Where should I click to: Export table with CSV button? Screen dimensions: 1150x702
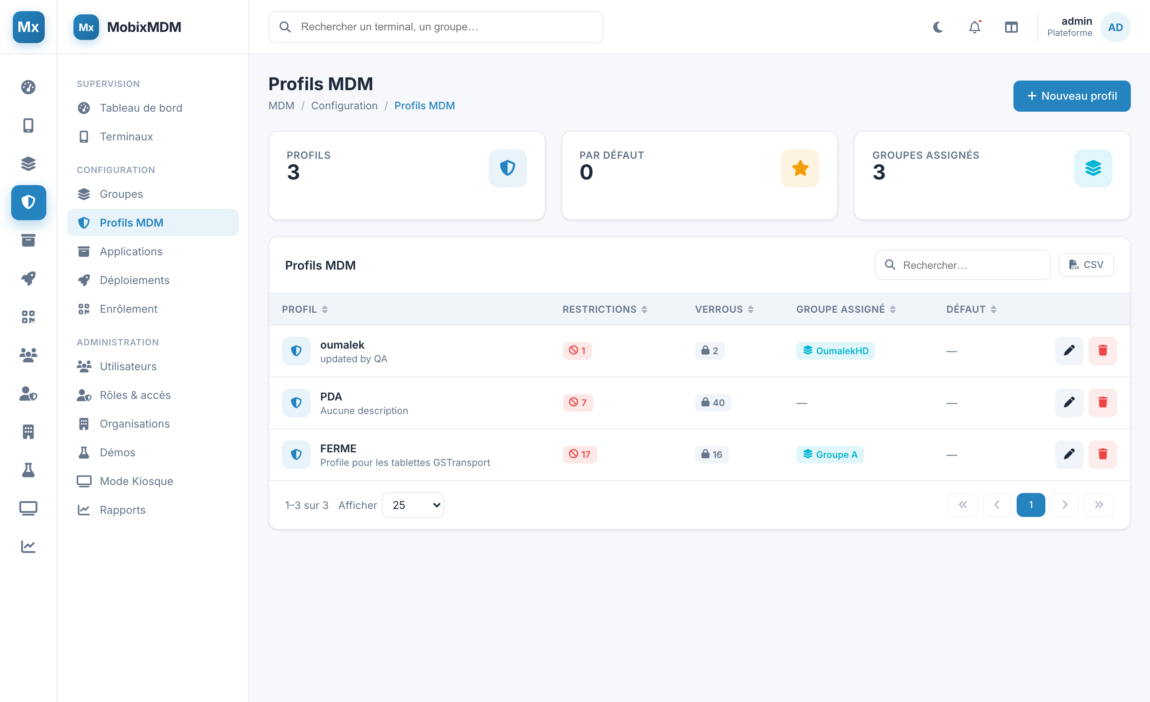[x=1087, y=265]
